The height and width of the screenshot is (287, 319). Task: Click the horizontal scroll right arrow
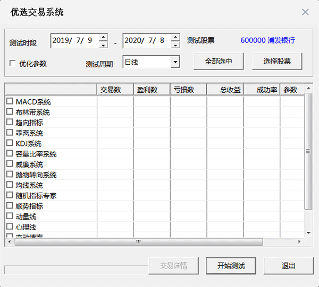(x=299, y=242)
